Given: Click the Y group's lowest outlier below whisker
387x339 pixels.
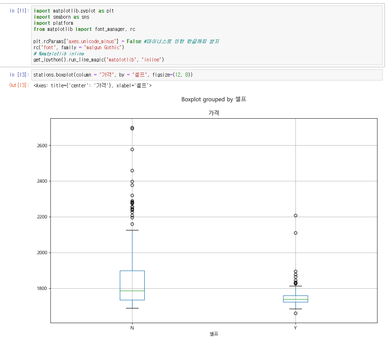Looking at the screenshot, I should point(295,313).
